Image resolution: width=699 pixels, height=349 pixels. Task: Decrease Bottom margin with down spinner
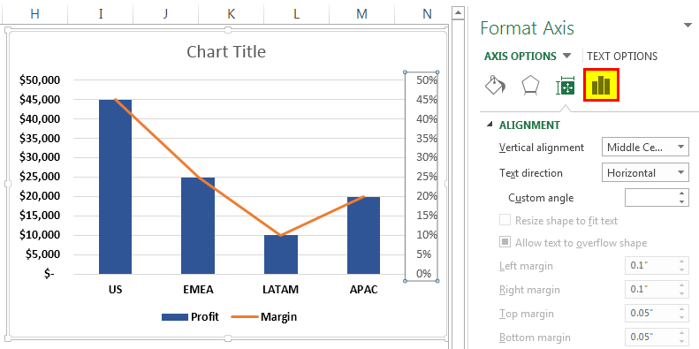point(681,342)
